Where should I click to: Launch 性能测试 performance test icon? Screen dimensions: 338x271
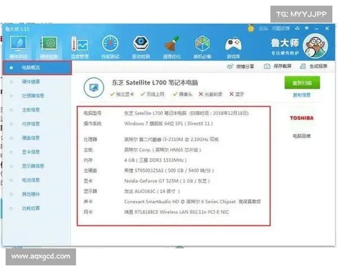coord(111,45)
